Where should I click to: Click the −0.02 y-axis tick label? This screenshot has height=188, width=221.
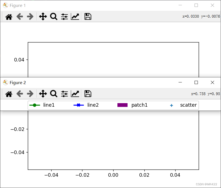[x=17, y=129]
